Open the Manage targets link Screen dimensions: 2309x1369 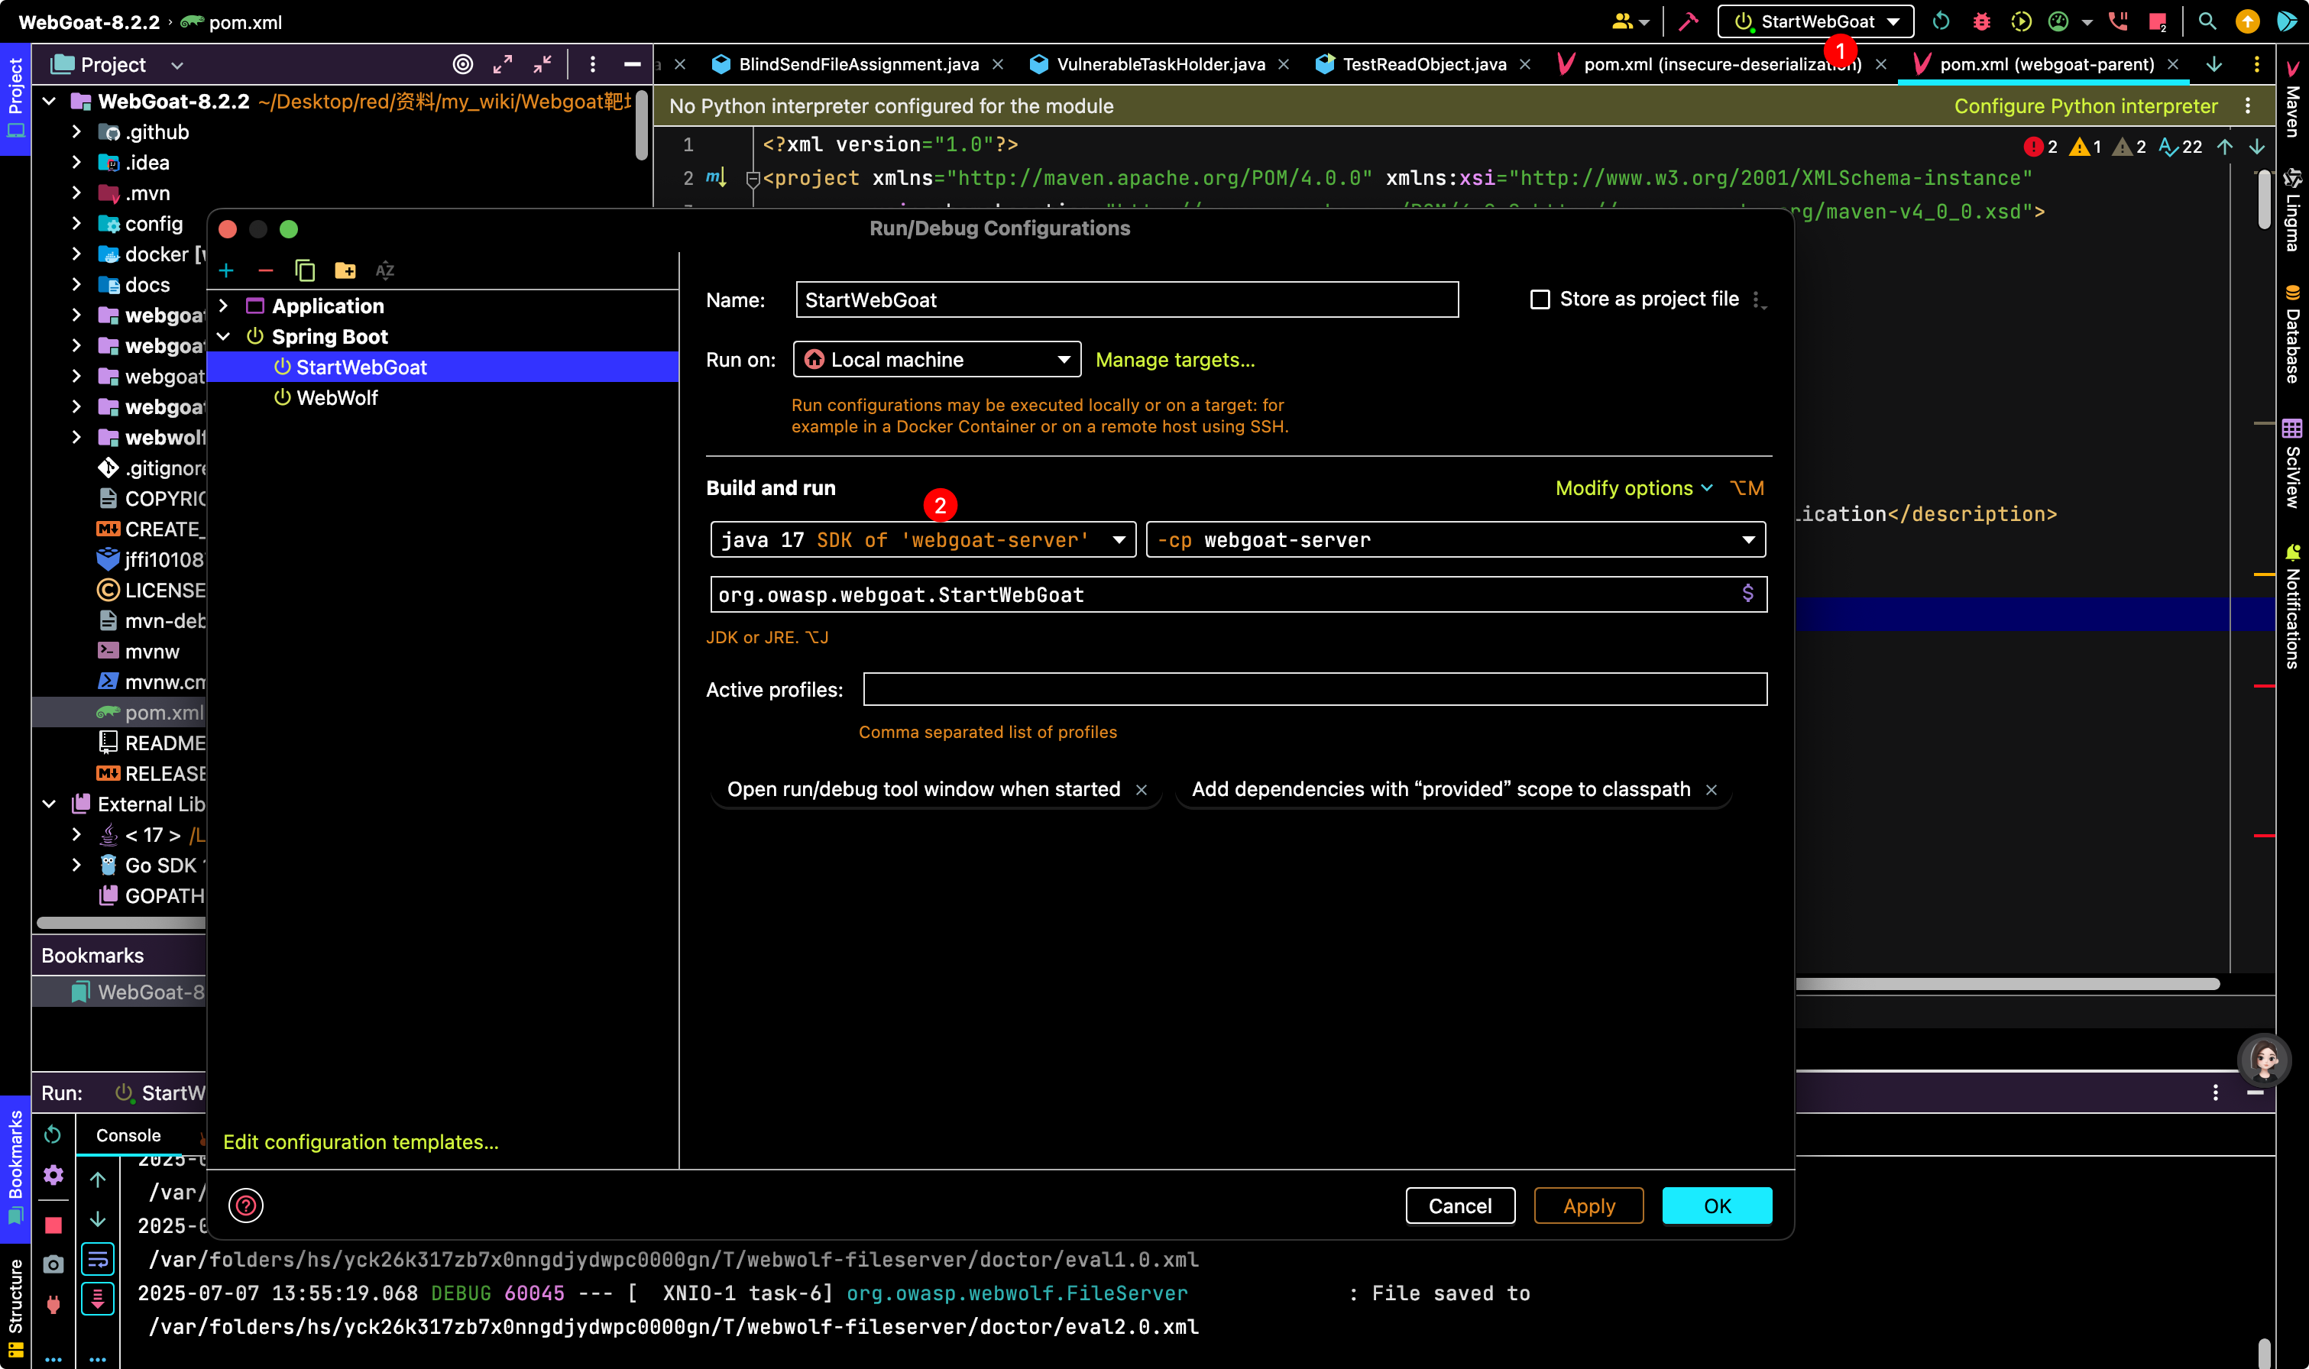1174,360
